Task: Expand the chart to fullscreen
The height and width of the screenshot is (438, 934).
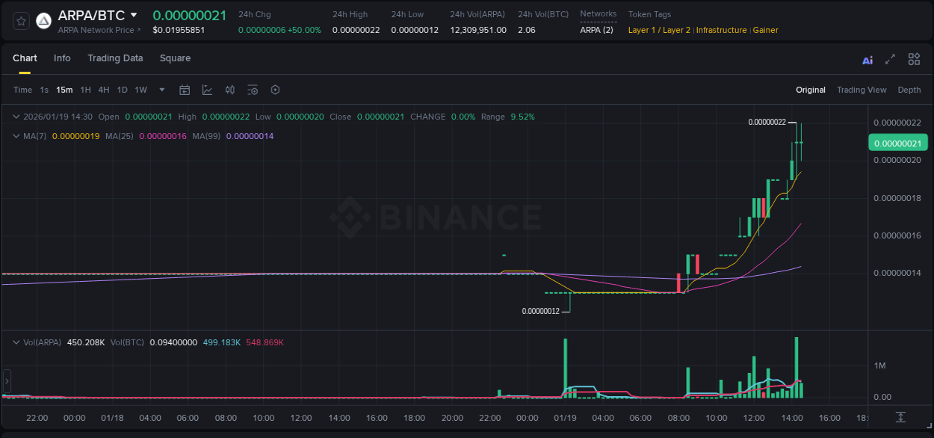Action: click(890, 58)
